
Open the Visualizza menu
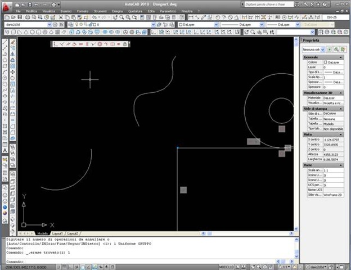click(48, 11)
